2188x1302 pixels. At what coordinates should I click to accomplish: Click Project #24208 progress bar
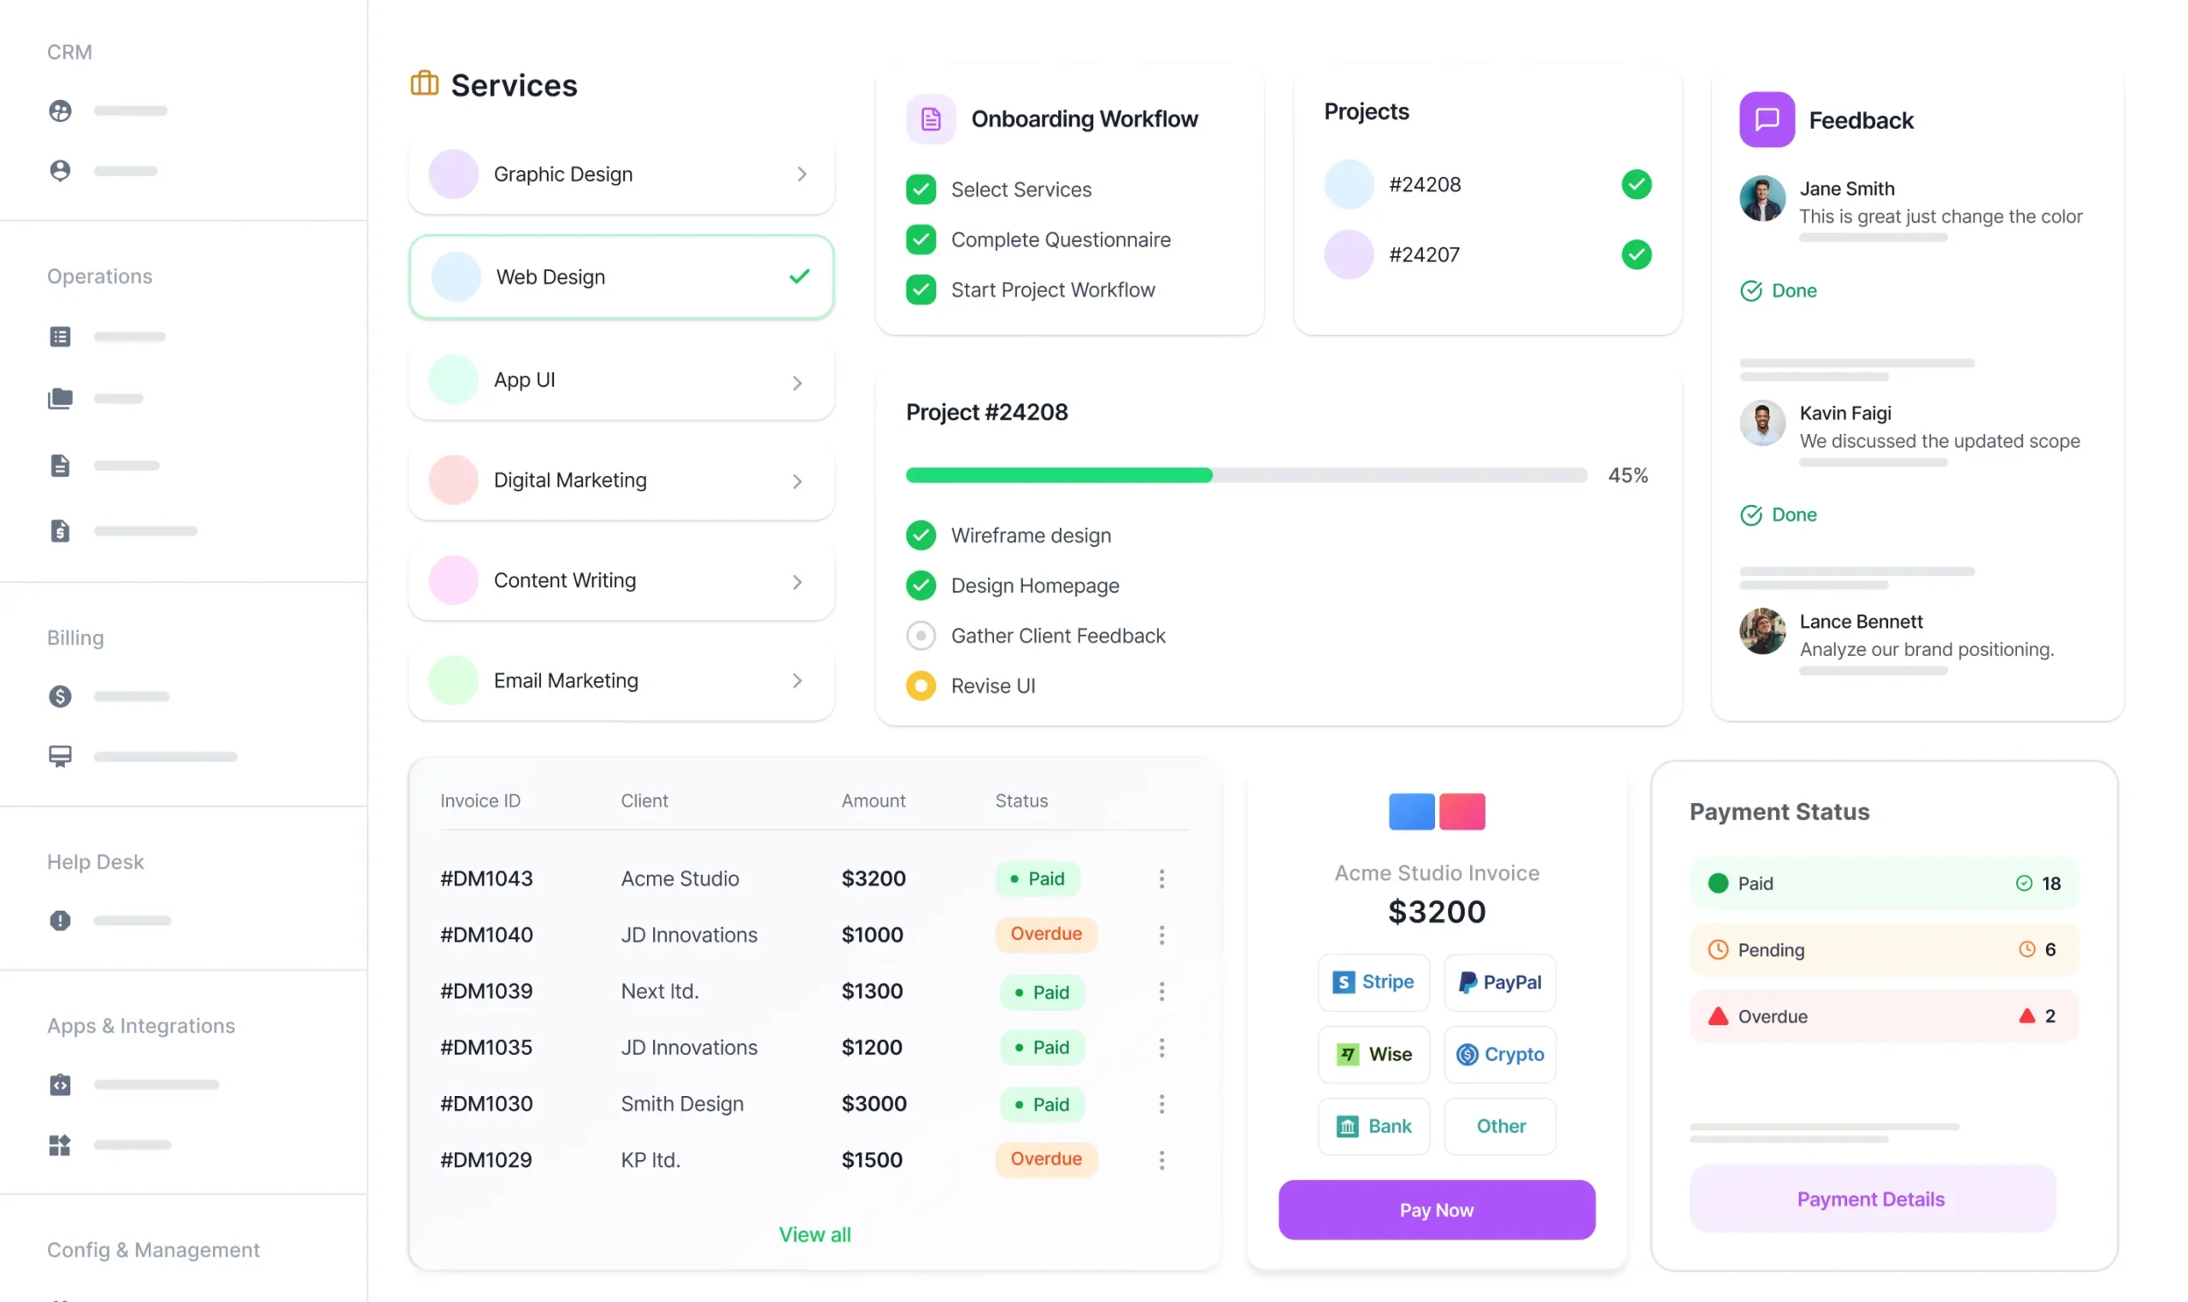(1244, 475)
